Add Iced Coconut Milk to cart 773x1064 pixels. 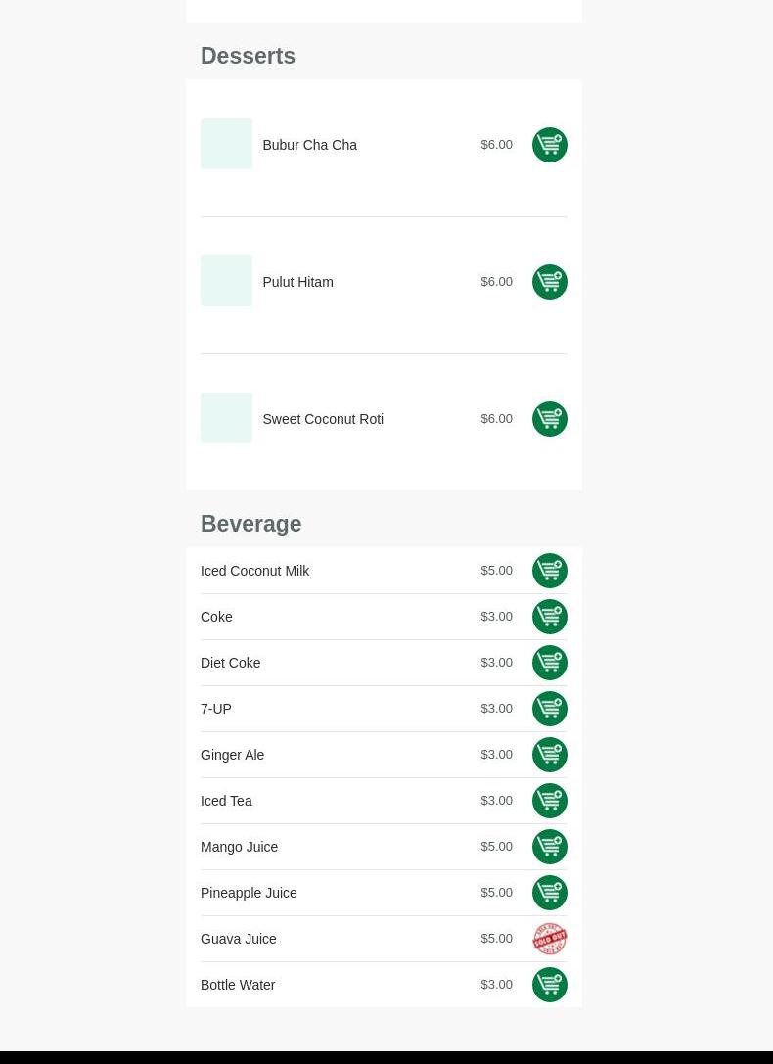click(549, 571)
